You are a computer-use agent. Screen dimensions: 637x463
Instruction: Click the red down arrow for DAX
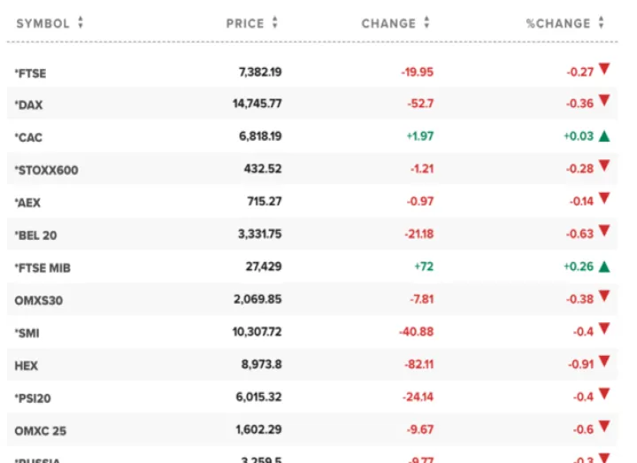(x=604, y=102)
